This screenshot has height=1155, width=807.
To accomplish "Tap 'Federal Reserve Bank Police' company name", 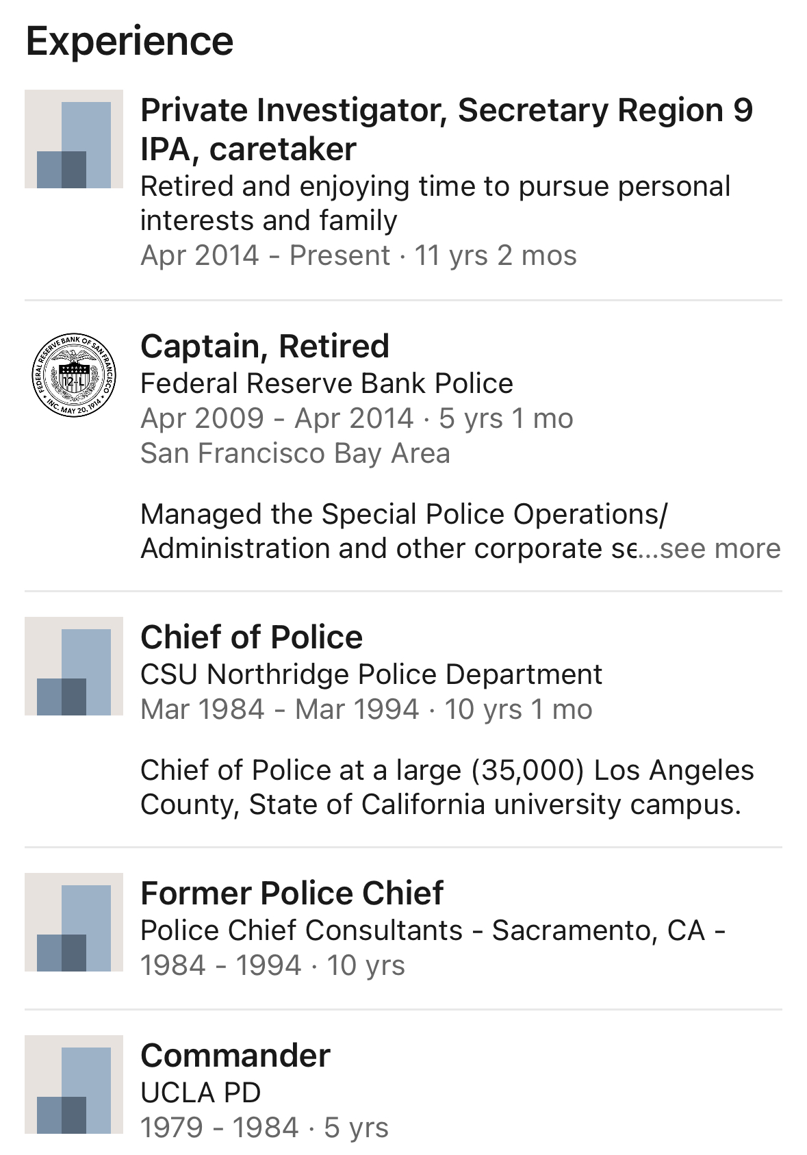I will pyautogui.click(x=326, y=383).
